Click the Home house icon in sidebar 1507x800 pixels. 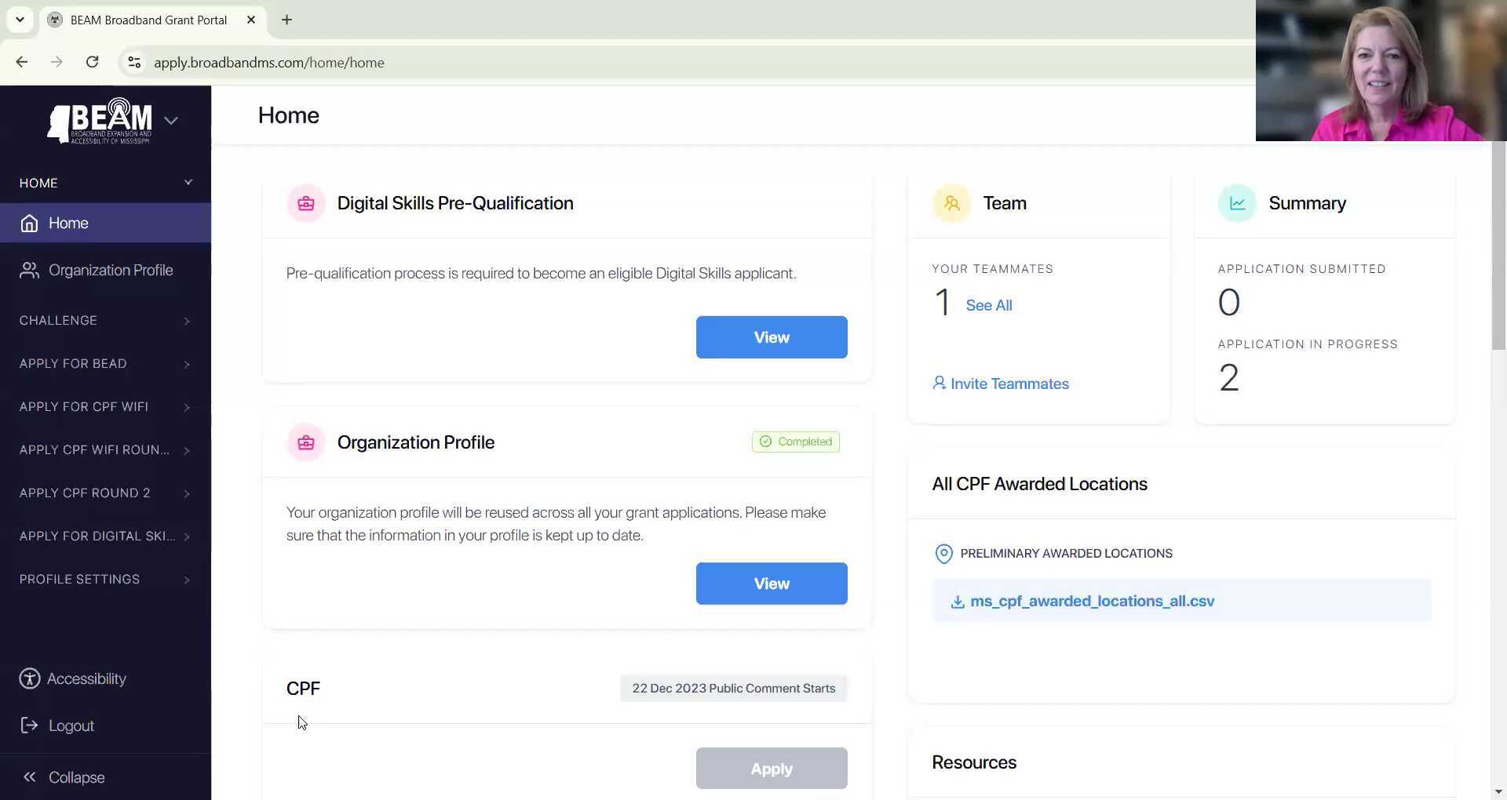29,224
